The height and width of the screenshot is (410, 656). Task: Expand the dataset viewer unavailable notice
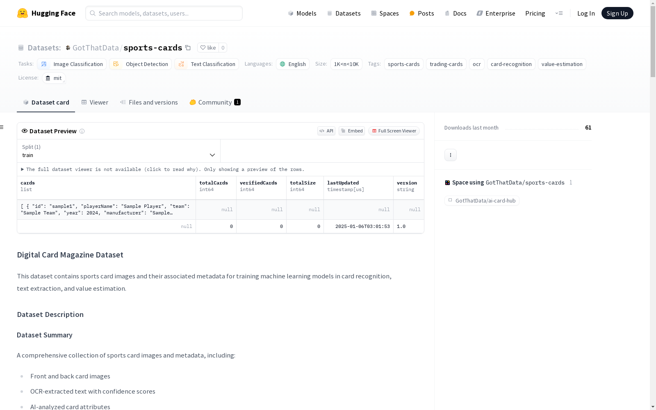click(163, 169)
